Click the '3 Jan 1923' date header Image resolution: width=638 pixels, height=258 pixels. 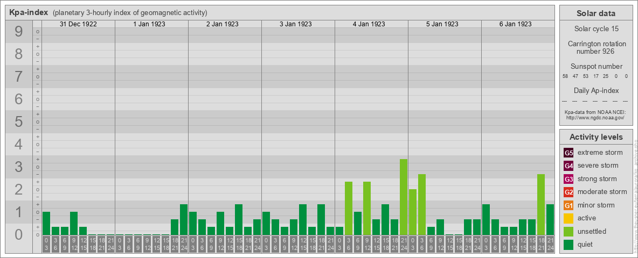296,24
